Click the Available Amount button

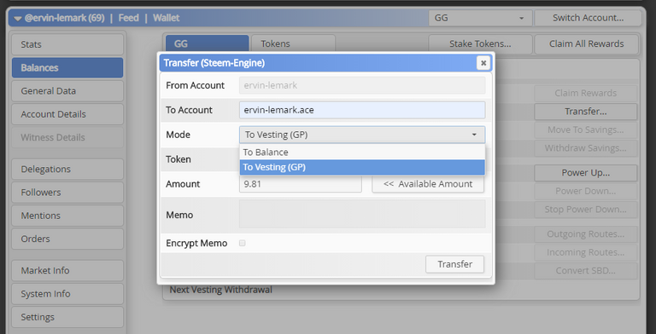pyautogui.click(x=428, y=184)
